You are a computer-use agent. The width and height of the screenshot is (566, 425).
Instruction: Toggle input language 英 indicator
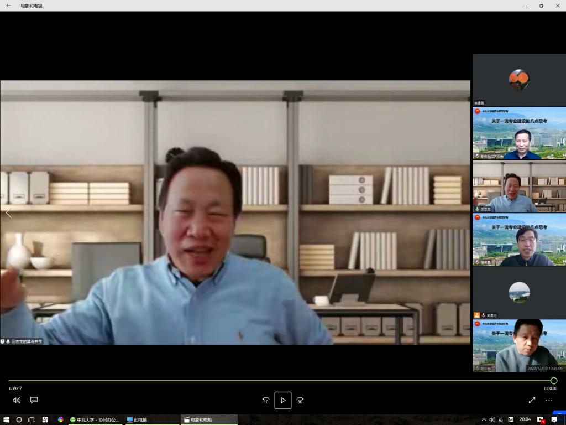point(501,419)
